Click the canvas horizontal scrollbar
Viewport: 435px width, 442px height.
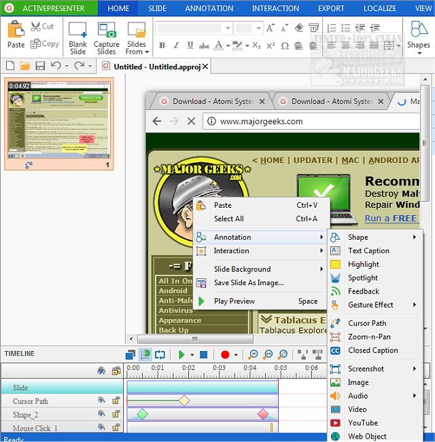coord(194,339)
